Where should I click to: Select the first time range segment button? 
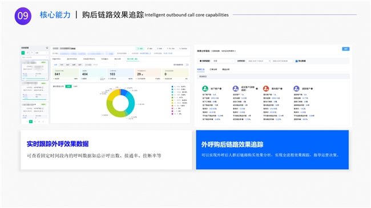point(55,65)
